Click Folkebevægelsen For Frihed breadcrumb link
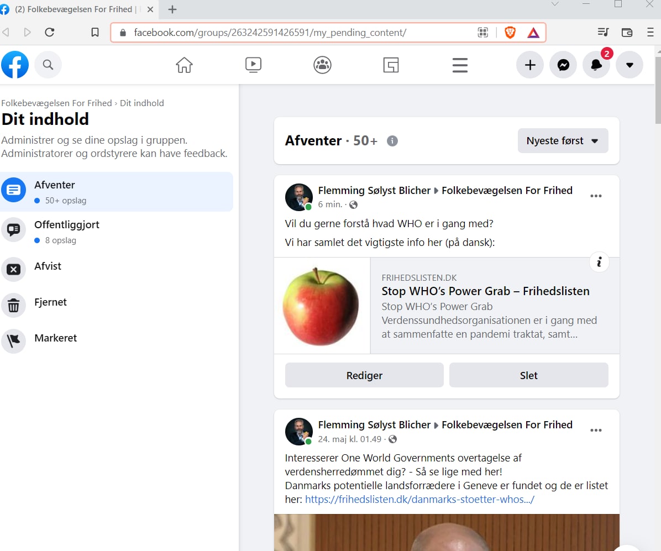 [56, 103]
